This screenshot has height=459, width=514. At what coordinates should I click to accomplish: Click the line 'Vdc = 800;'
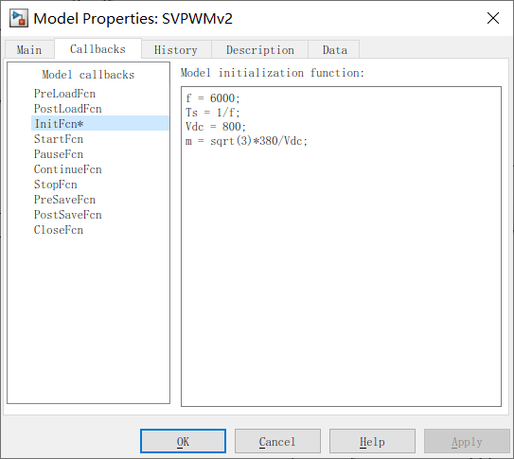(216, 127)
